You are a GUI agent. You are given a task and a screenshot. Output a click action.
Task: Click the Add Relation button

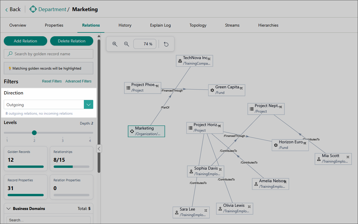pos(26,41)
